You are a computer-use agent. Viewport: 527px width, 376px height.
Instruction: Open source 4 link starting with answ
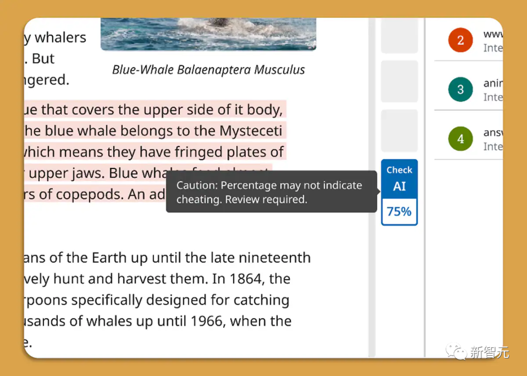click(x=492, y=133)
